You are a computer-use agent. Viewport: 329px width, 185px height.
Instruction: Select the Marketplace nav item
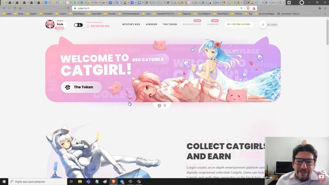[192, 24]
